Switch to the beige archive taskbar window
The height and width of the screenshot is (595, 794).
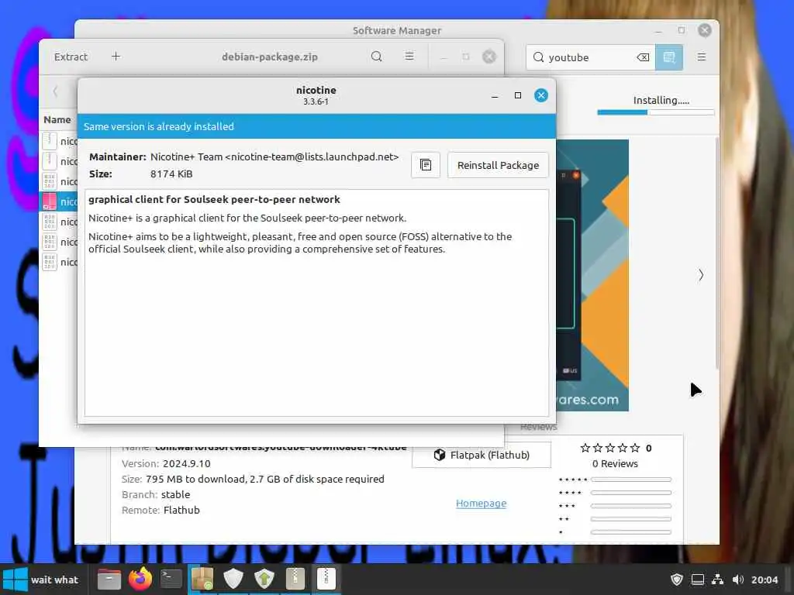point(295,580)
